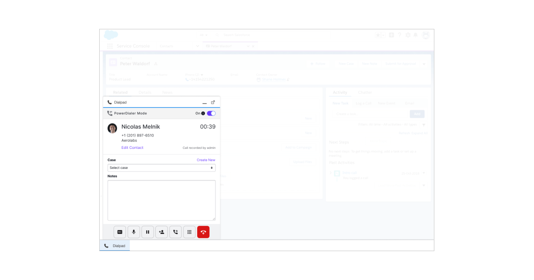Viewport: 534px width, 280px height.
Task: Click the phone number +14154221250
Action: pyautogui.click(x=202, y=80)
